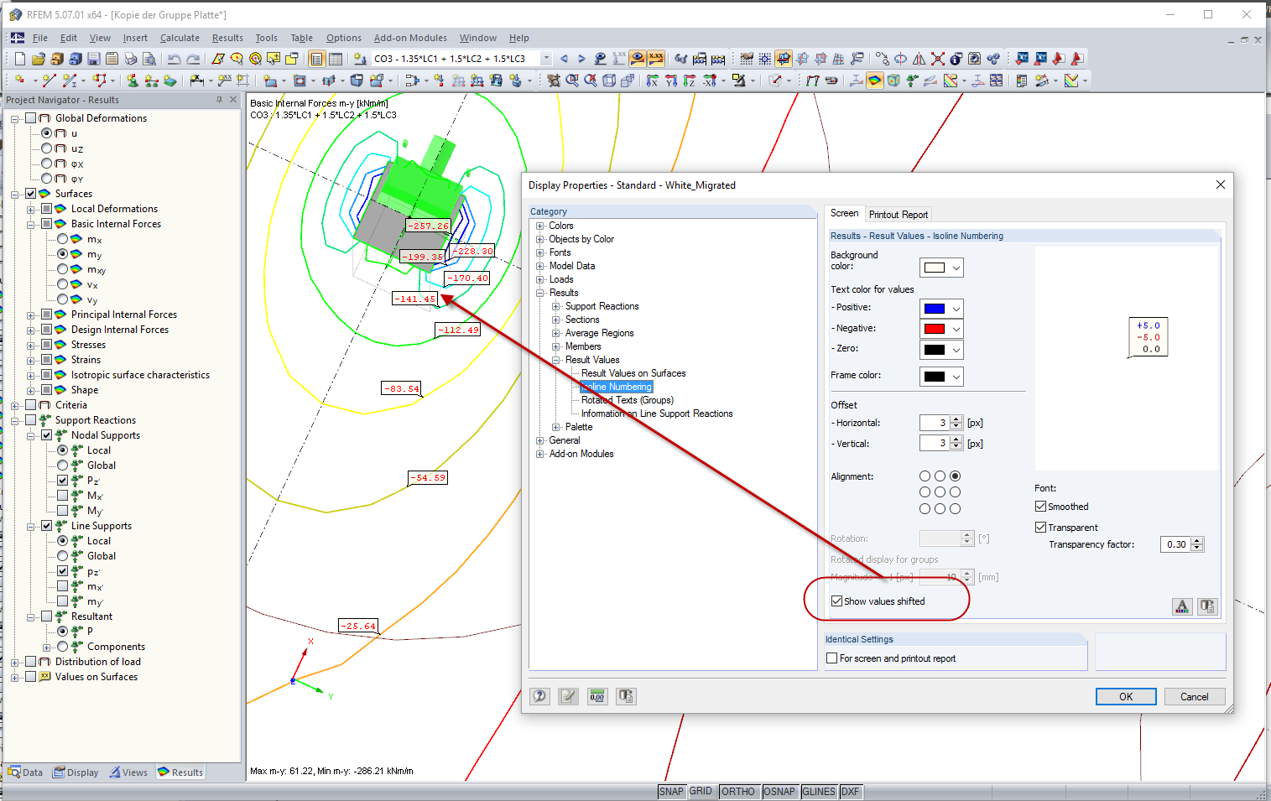Screen dimensions: 1271x801
Task: Open the Negative text color swatch
Action: pos(941,329)
